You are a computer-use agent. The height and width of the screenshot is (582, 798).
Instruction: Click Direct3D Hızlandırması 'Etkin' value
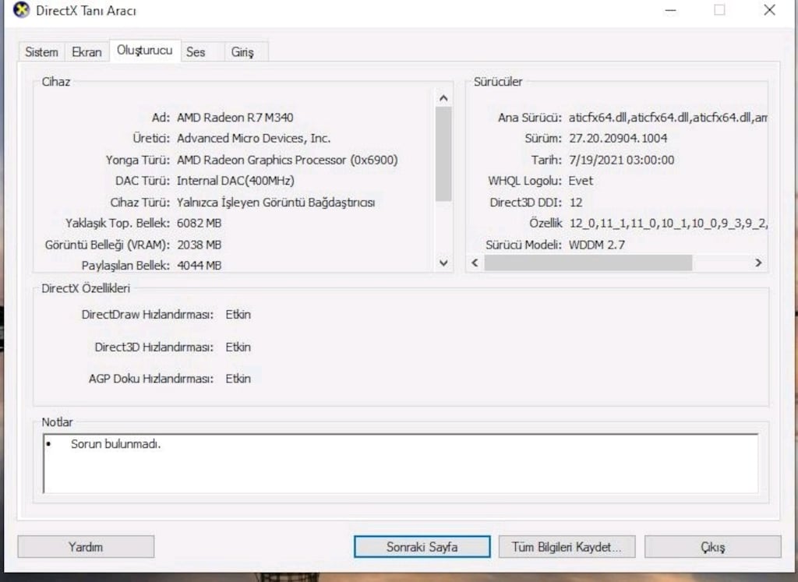[x=238, y=347]
